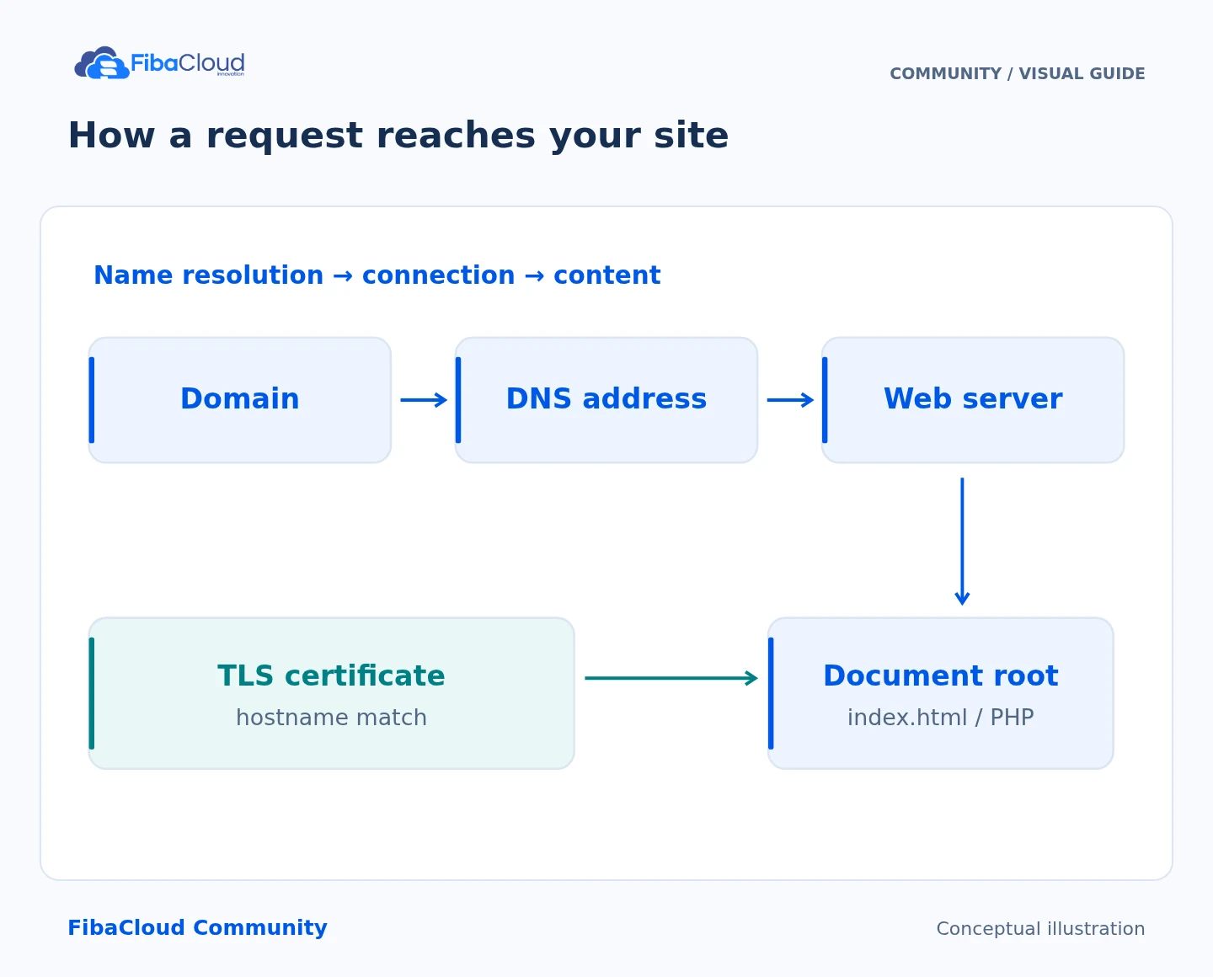Click the 'How a request reaches your site' heading
The image size is (1213, 977).
point(398,136)
